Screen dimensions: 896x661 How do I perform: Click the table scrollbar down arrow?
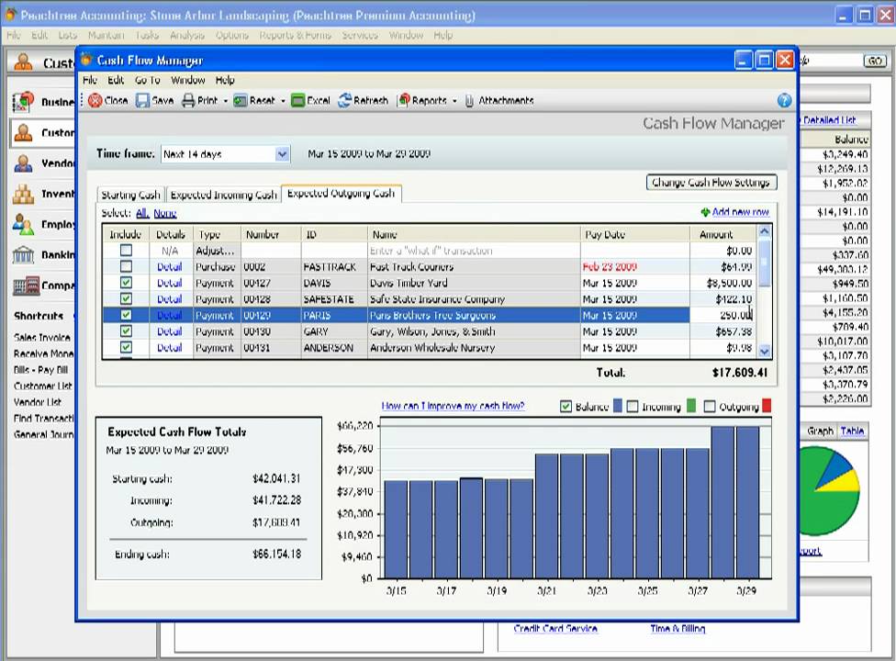(x=765, y=351)
